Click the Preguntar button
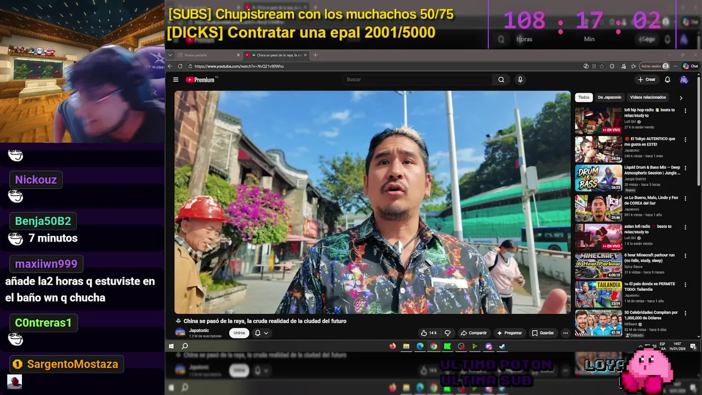This screenshot has width=702, height=395. 509,333
